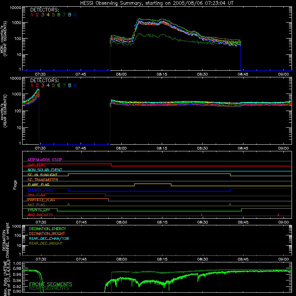This screenshot has width=296, height=296.
Task: Click 07:30 tick label under front segments plot
Action: 40,74
